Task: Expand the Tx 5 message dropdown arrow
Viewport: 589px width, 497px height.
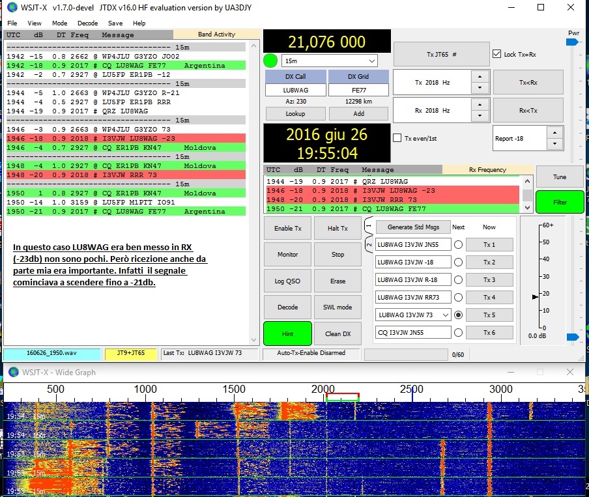Action: coord(446,315)
